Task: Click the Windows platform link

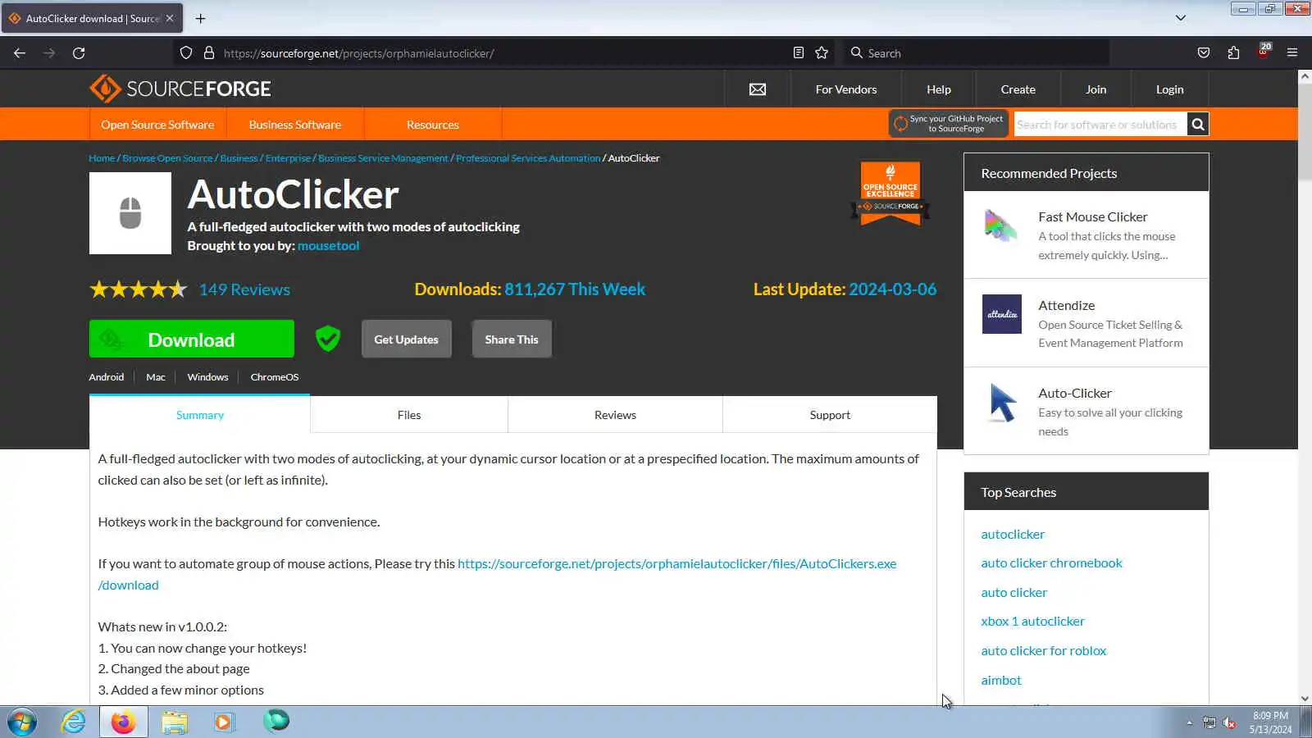Action: coord(207,377)
